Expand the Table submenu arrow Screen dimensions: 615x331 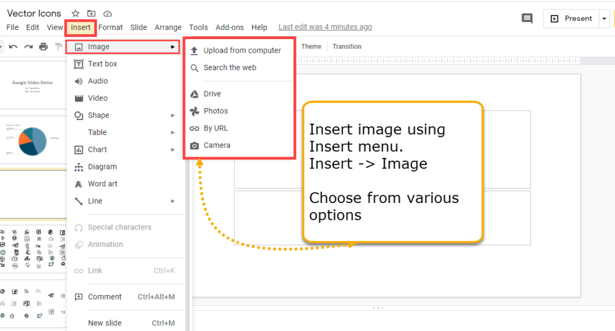pyautogui.click(x=172, y=133)
